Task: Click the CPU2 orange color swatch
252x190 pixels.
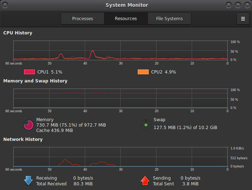Action: tap(143, 72)
